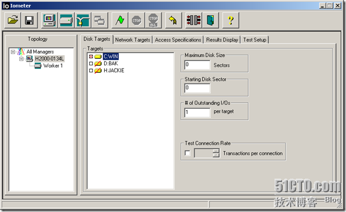This screenshot has height=212, width=346.
Task: Click the H2000-0134L computer icon
Action: [30, 58]
